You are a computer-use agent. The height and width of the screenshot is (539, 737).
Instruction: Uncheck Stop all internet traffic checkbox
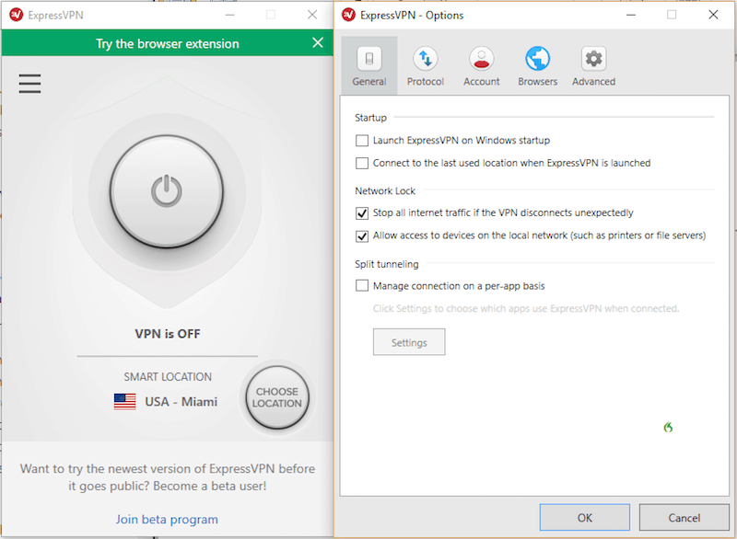click(x=362, y=213)
